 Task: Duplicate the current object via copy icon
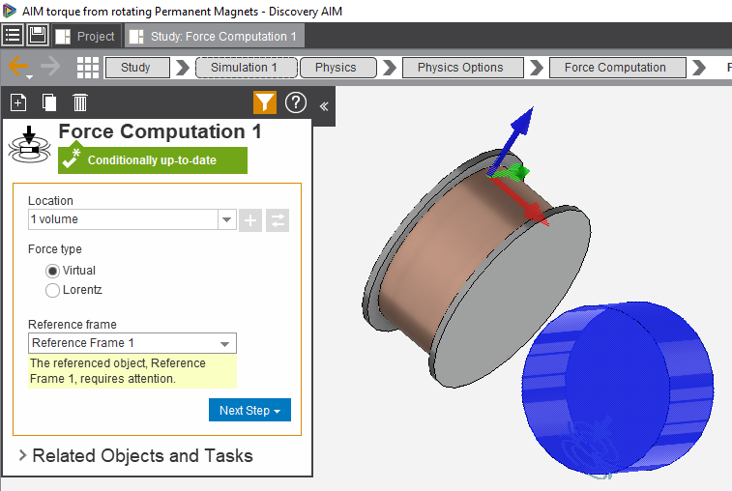point(49,102)
